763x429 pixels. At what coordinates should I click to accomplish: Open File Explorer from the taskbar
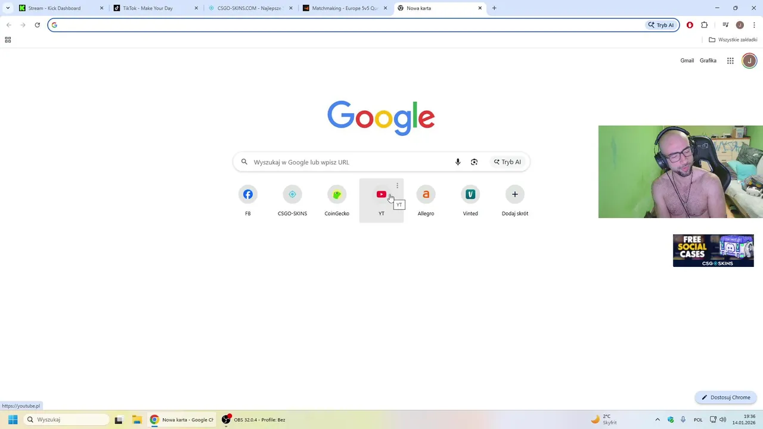(x=136, y=419)
